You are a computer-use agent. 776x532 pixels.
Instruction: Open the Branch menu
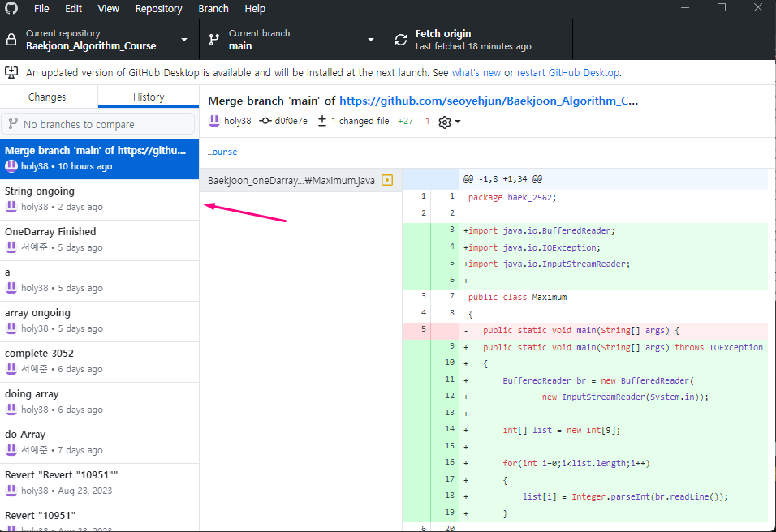(x=213, y=9)
